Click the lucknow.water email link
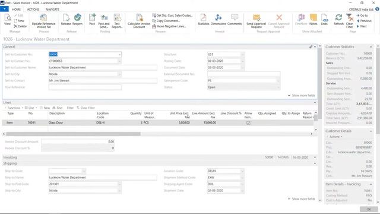Screen dimensions: 380x214 point(354,152)
